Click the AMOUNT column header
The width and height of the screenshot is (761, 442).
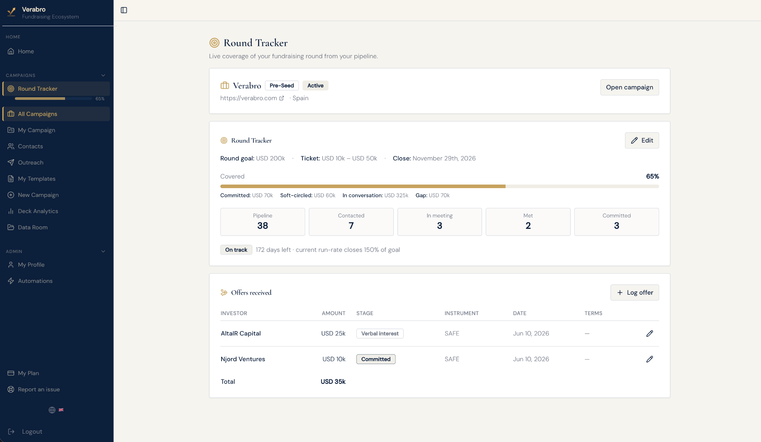[x=334, y=314]
